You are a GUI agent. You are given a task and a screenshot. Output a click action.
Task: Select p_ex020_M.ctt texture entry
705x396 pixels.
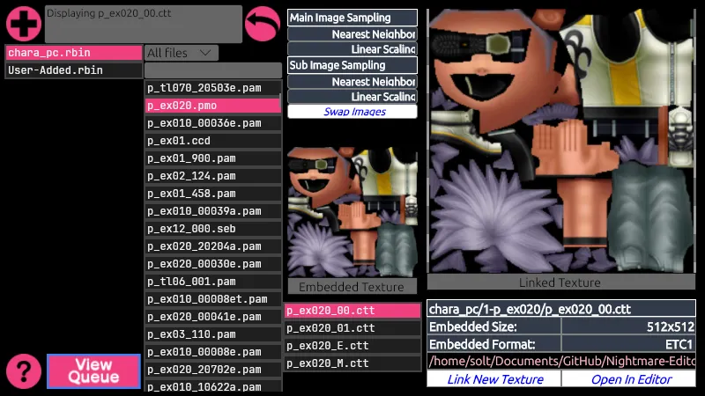(x=352, y=363)
